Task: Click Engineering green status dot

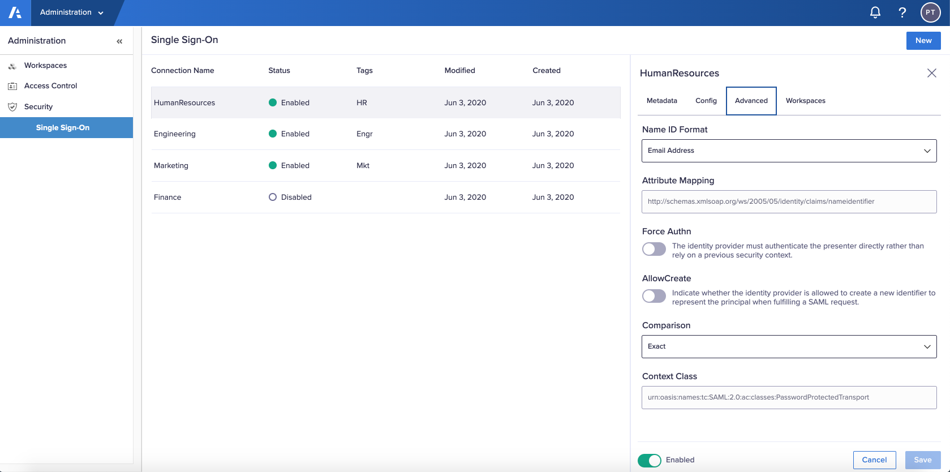Action: tap(273, 134)
